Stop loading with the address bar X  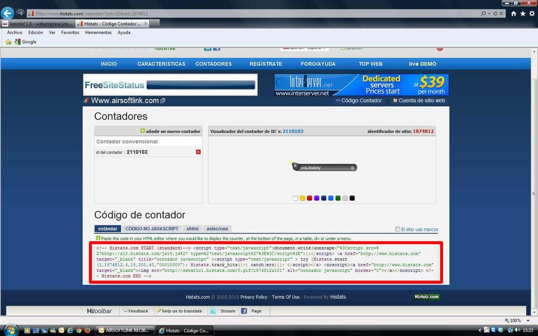point(501,14)
